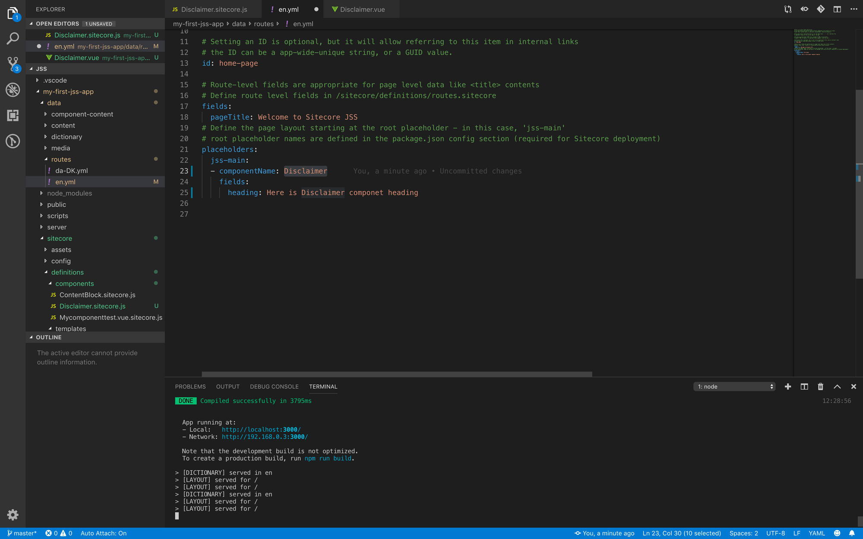Open the Extensions view
863x539 pixels.
point(13,115)
